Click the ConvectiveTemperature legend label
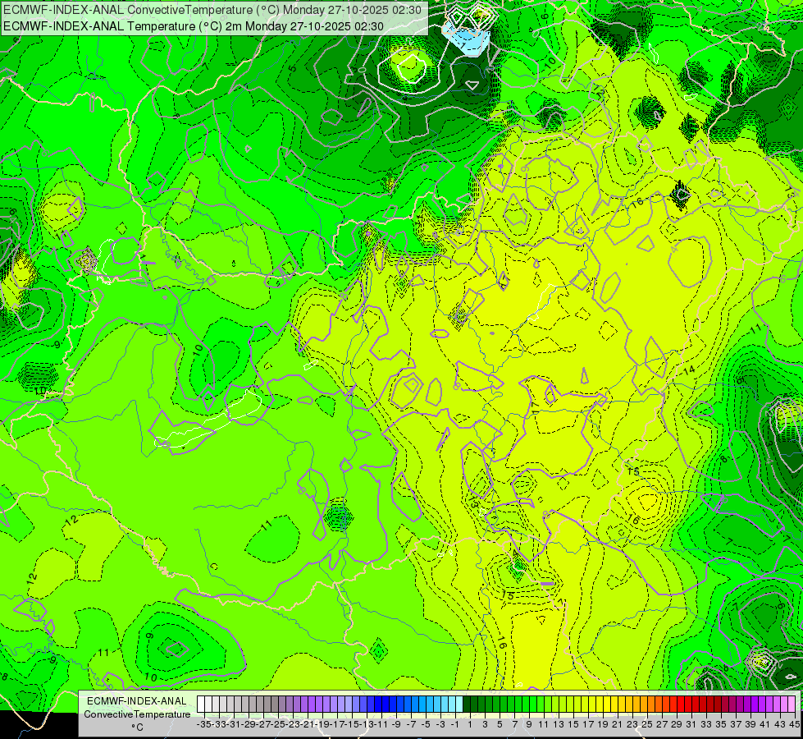803x739 pixels. pyautogui.click(x=137, y=714)
